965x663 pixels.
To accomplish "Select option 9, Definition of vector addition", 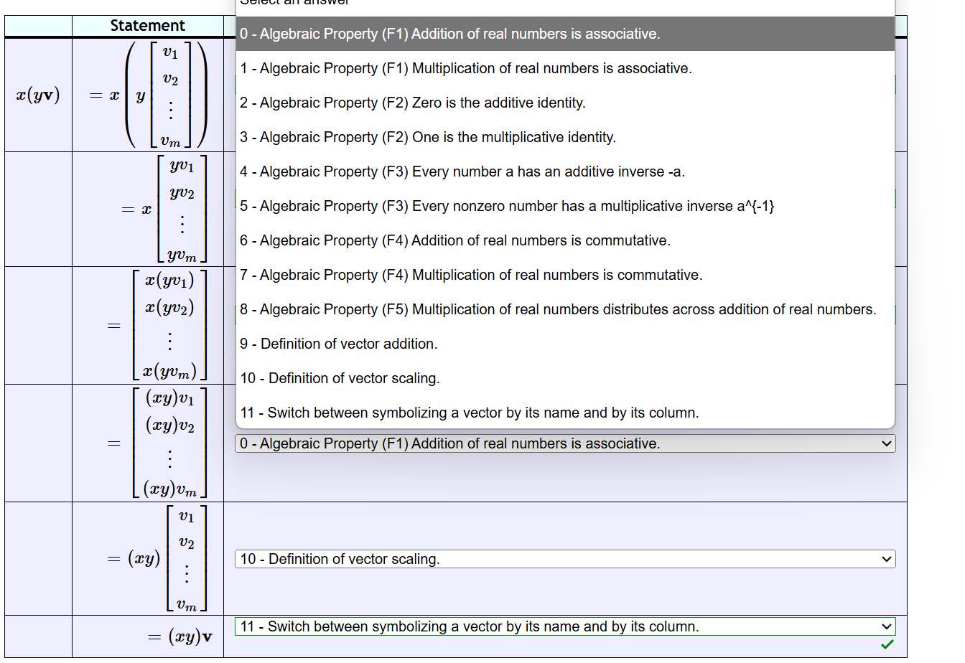I will [565, 344].
